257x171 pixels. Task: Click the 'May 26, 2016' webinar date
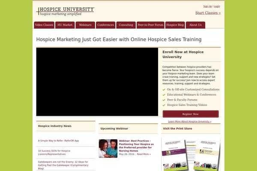[x=126, y=154]
